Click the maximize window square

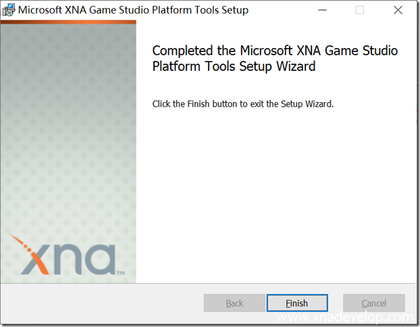359,10
